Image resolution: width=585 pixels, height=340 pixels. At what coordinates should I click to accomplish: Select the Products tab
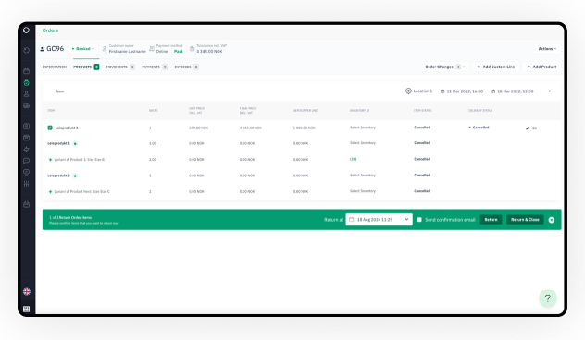86,67
